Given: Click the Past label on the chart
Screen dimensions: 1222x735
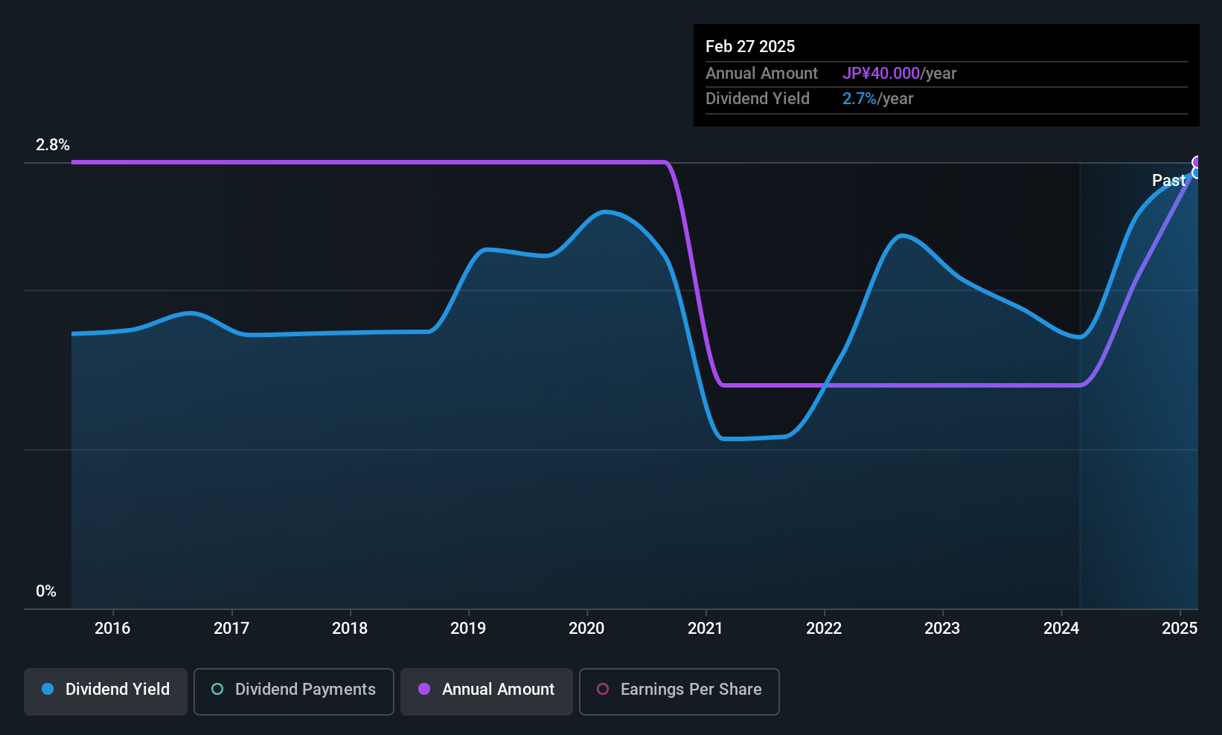Looking at the screenshot, I should (x=1168, y=180).
